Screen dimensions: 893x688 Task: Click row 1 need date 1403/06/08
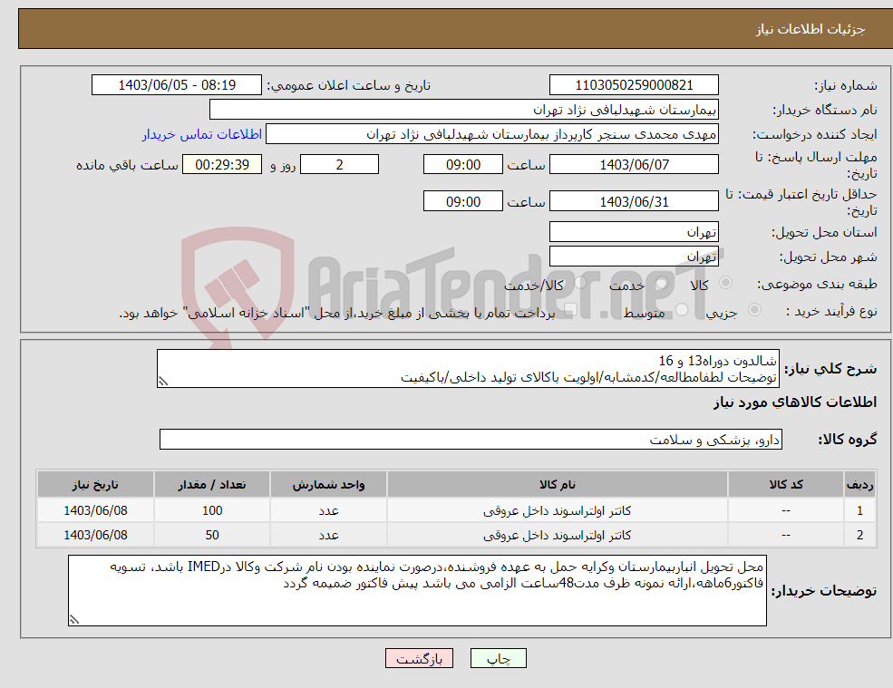(95, 511)
